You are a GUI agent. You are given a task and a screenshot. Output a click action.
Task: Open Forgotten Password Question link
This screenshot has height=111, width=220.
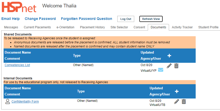[x=87, y=19]
